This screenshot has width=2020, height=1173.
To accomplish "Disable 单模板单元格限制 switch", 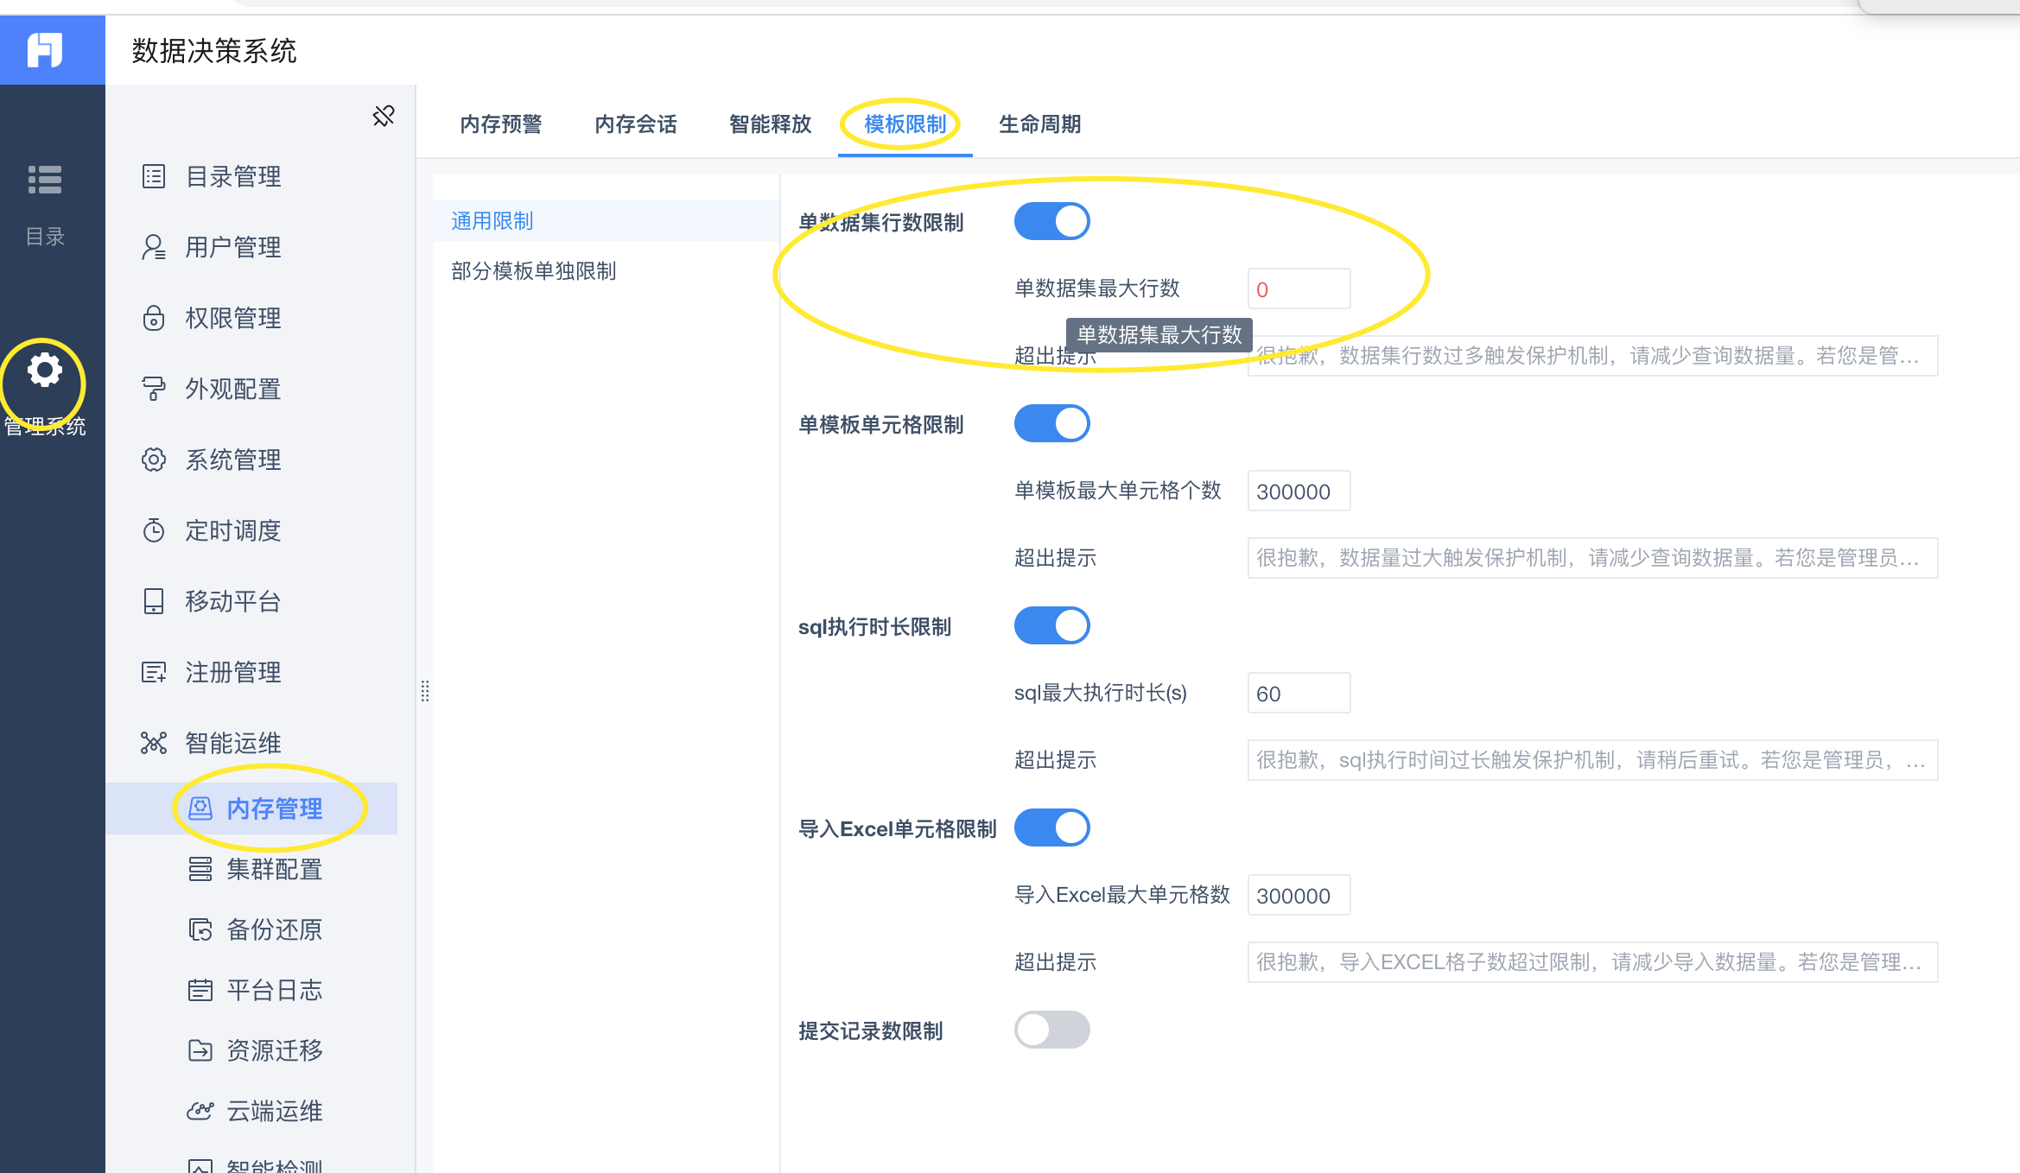I will coord(1051,423).
